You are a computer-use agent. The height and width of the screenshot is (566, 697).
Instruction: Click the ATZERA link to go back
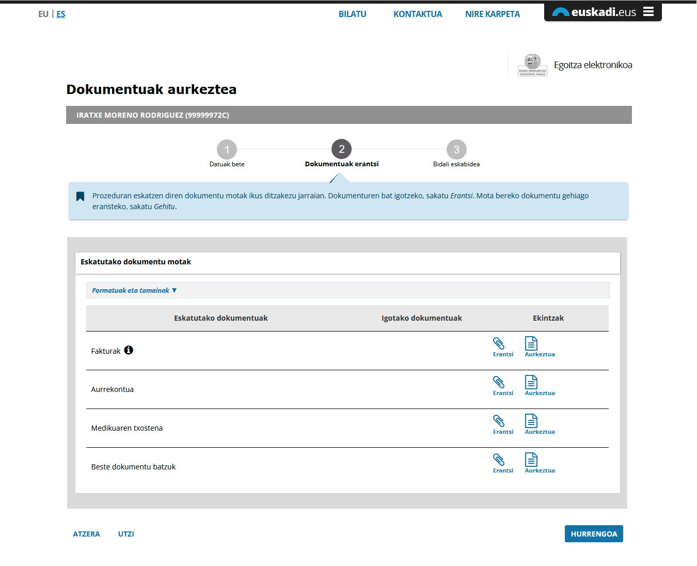pyautogui.click(x=86, y=534)
